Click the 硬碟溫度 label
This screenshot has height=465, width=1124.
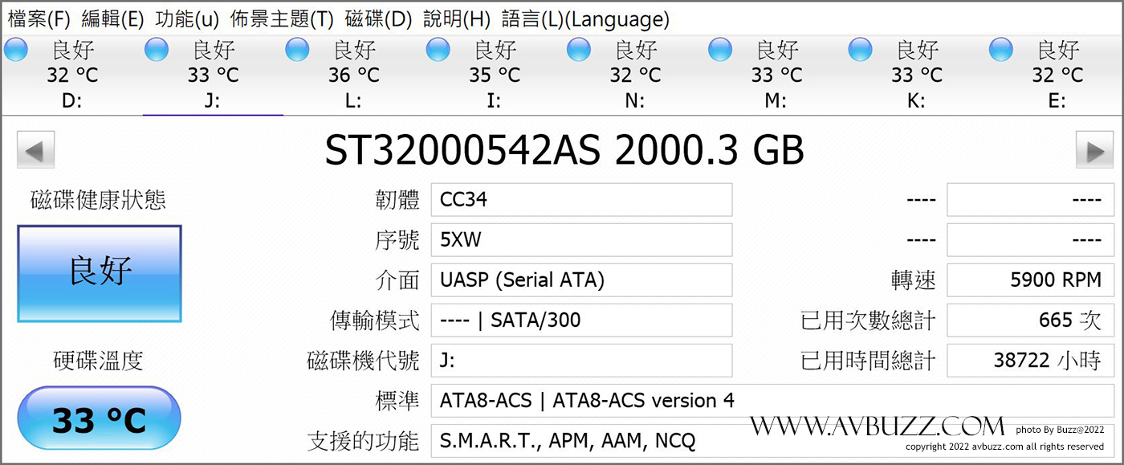[x=98, y=361]
